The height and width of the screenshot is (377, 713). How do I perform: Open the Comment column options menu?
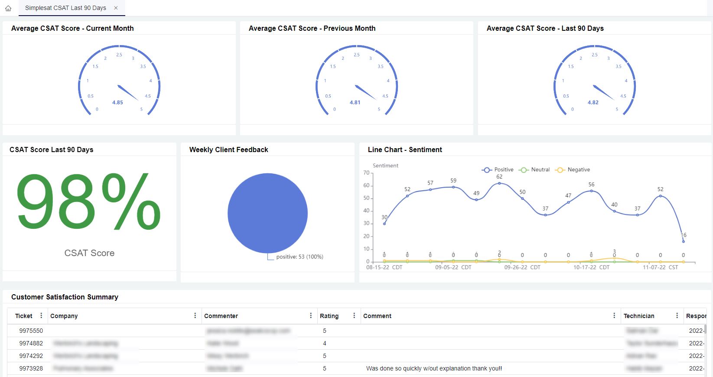pyautogui.click(x=614, y=315)
